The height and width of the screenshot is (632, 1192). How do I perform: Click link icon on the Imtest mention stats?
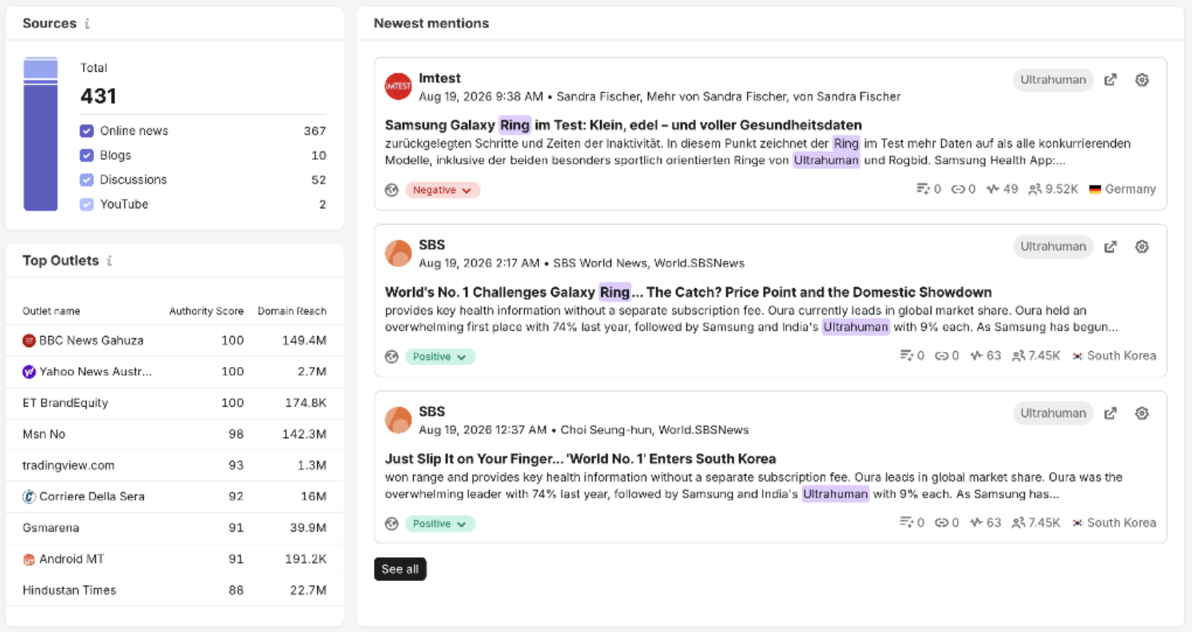[958, 189]
